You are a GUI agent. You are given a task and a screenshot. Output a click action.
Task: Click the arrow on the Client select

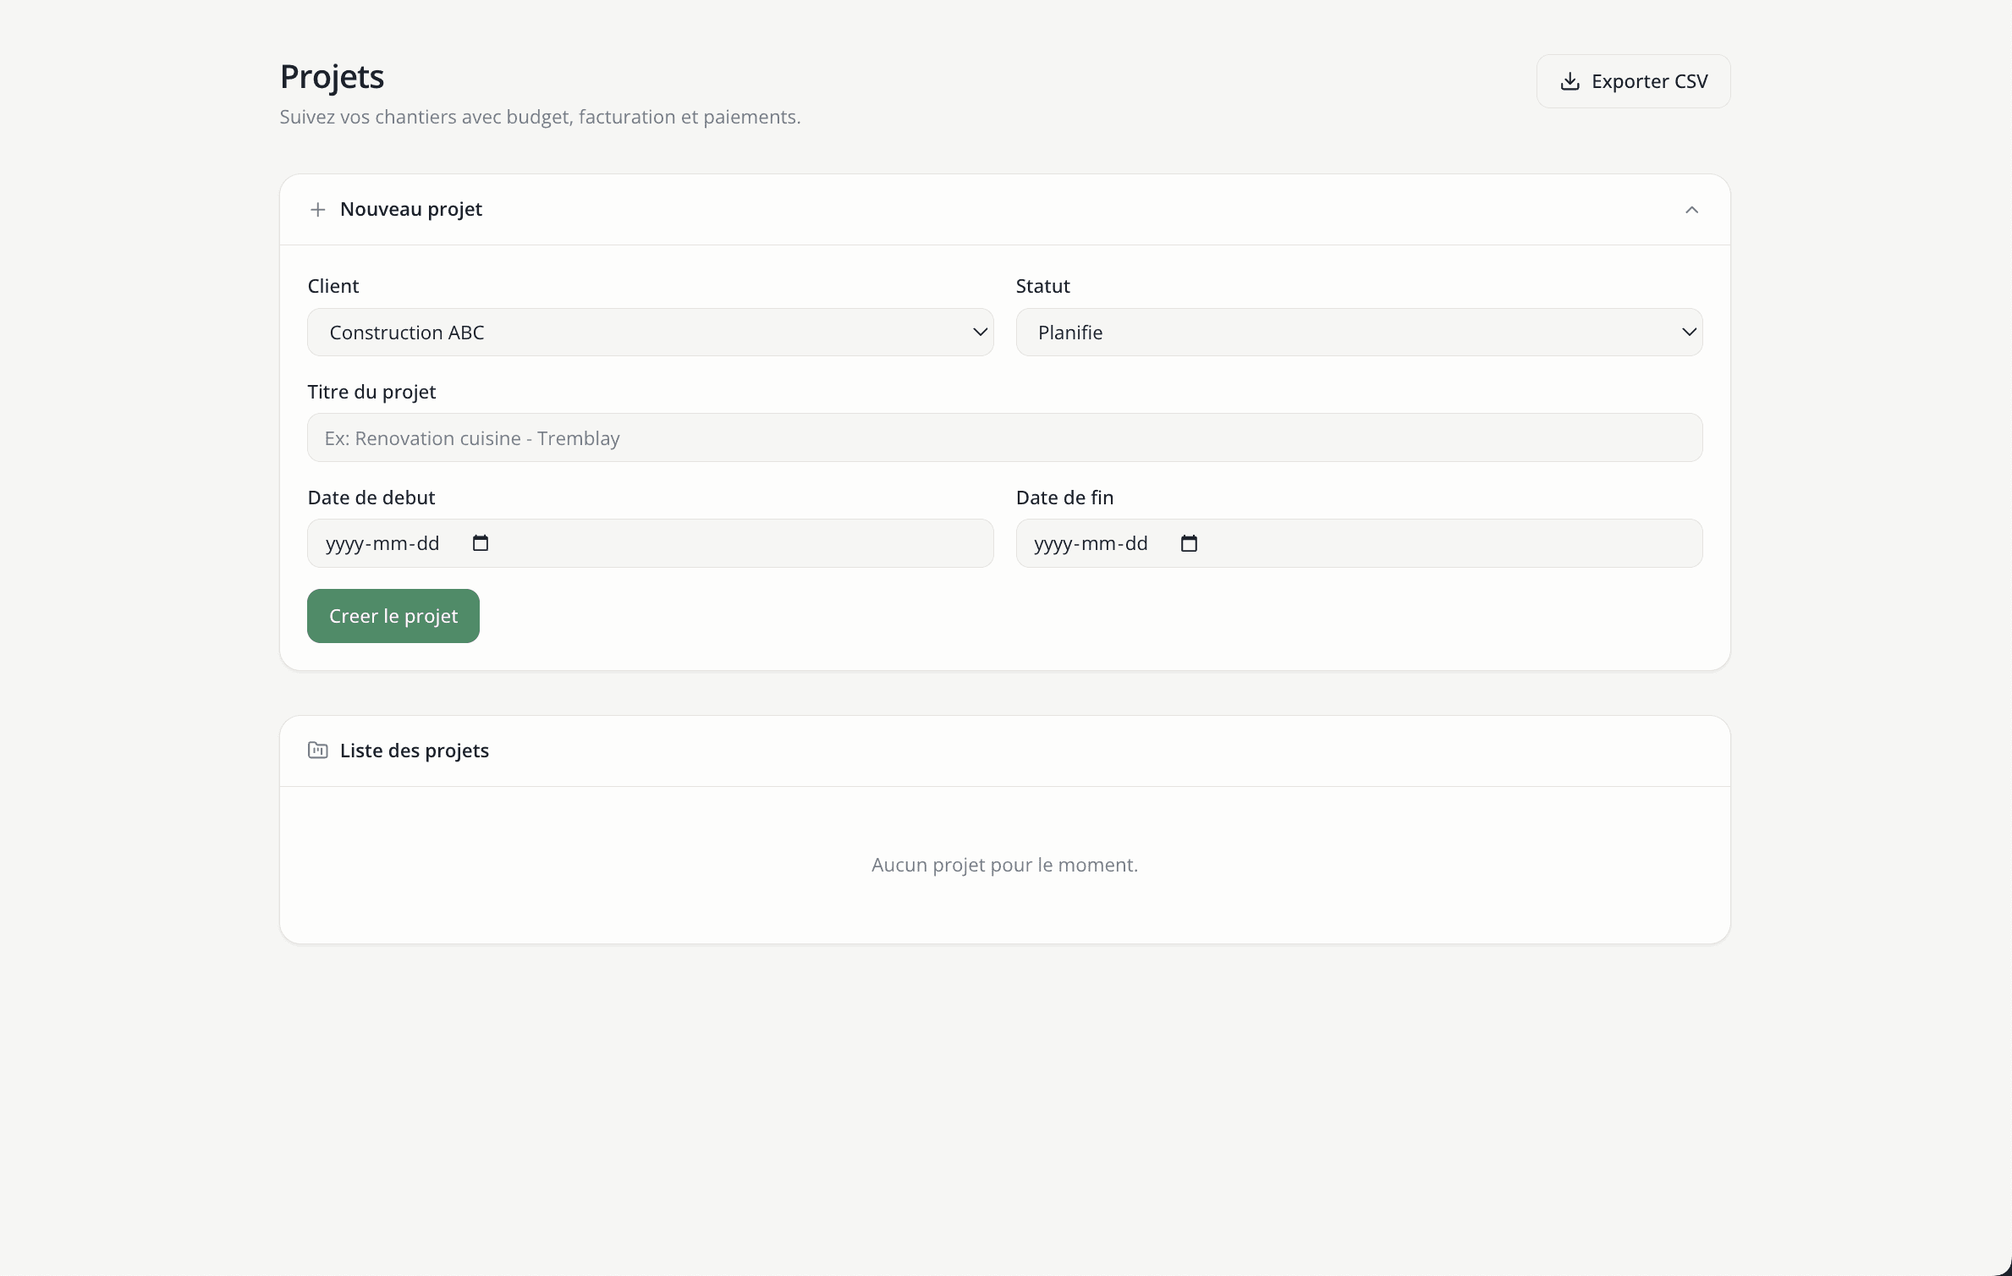(980, 333)
